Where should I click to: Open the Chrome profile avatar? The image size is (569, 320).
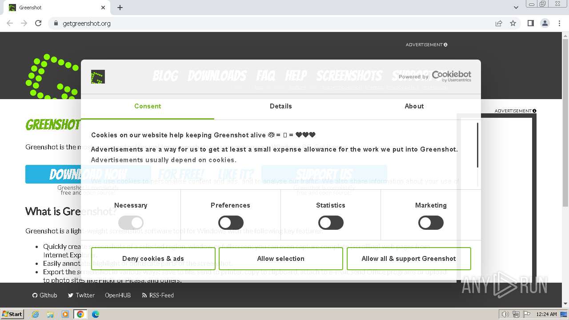(x=545, y=23)
